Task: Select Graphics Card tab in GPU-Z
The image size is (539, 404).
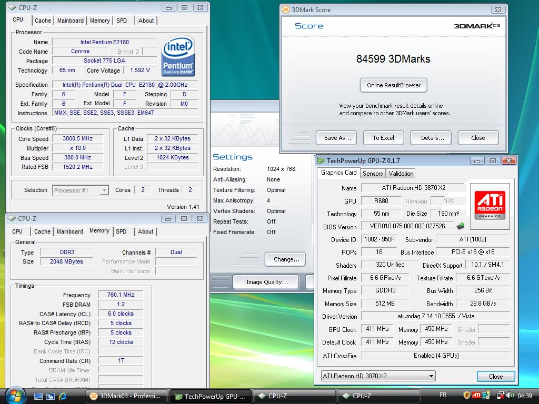Action: coord(338,173)
